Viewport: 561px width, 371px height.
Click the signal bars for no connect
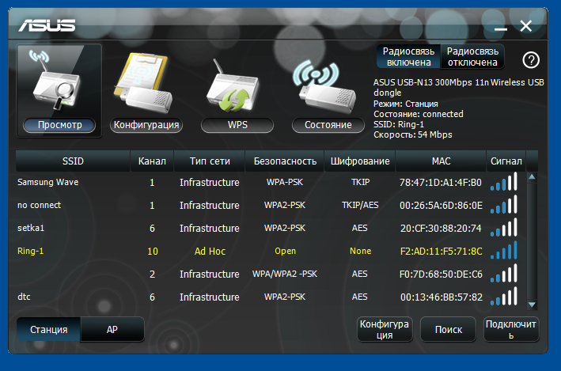pos(504,205)
